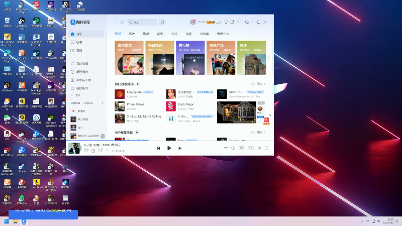This screenshot has height=226, width=402.
Task: Open the listen-to-identify song button
Action: tap(162, 22)
